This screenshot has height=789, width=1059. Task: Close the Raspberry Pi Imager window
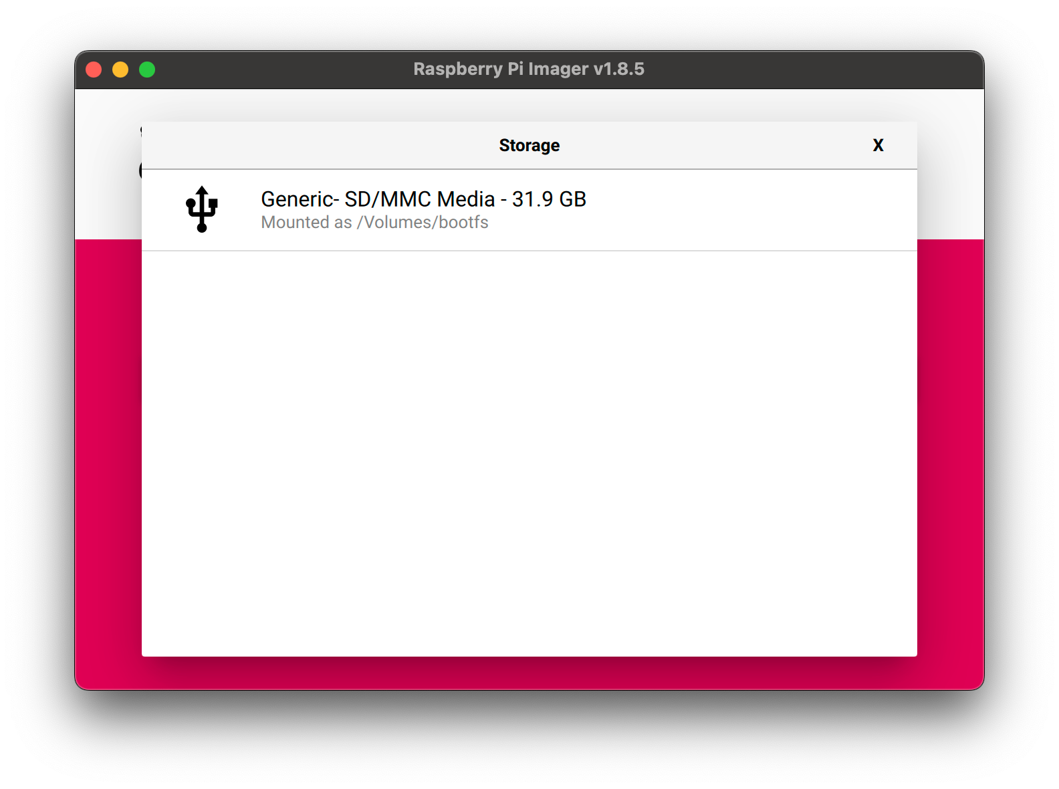[94, 70]
